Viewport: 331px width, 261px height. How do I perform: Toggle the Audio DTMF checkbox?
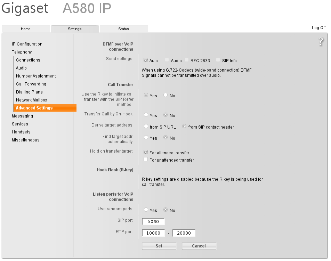(167, 60)
